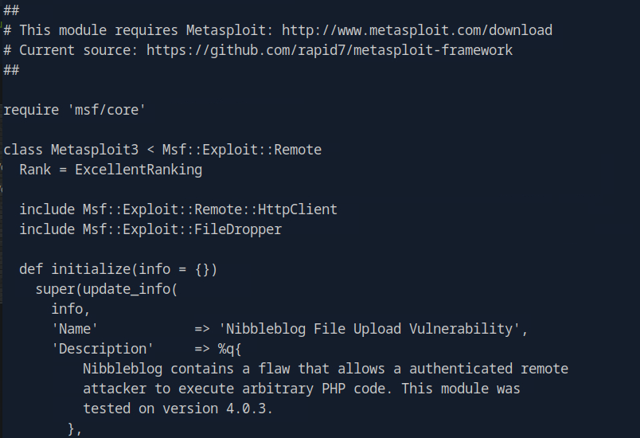Click the 'Name' hash key
The height and width of the screenshot is (438, 640).
[x=75, y=329]
